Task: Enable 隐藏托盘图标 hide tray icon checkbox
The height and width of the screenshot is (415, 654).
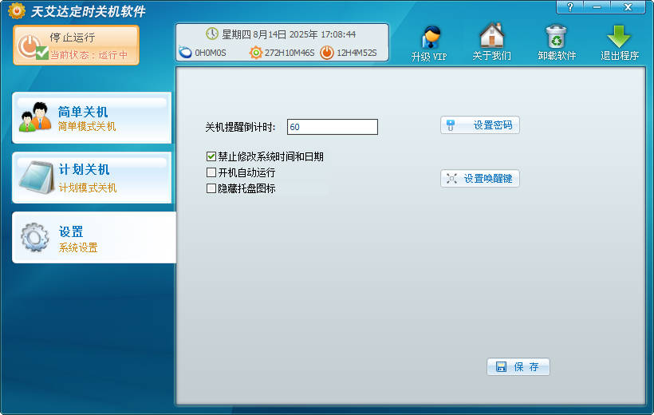Action: 211,188
